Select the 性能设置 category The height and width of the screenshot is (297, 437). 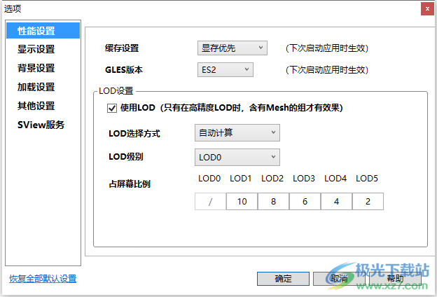(43, 31)
